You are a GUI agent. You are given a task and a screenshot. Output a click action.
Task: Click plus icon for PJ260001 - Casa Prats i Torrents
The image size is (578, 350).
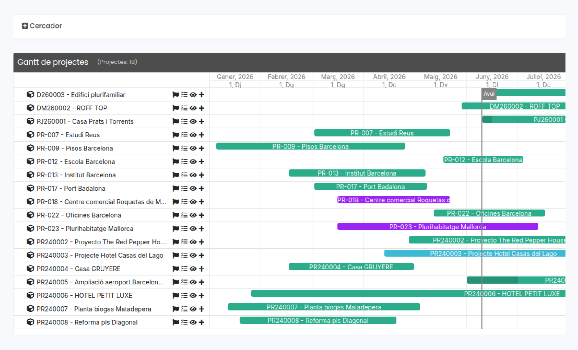pos(202,121)
